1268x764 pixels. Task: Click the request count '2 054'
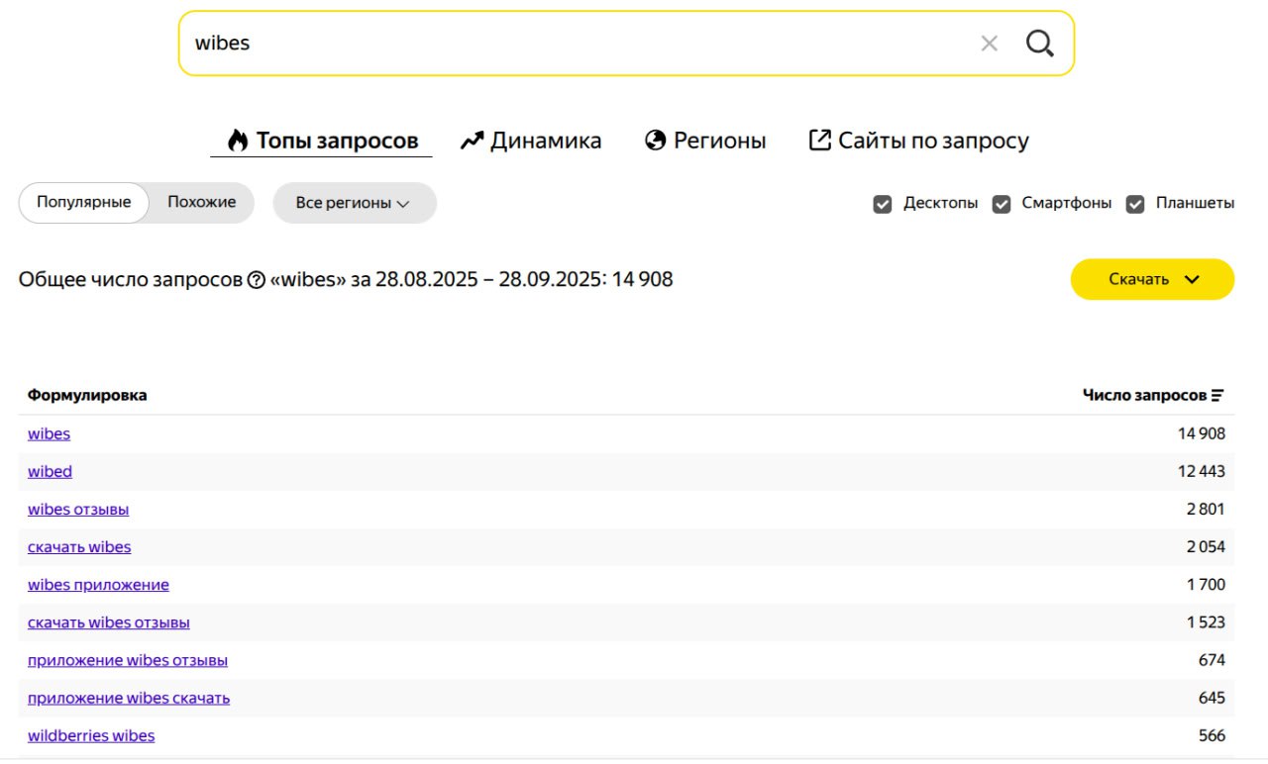[1206, 547]
